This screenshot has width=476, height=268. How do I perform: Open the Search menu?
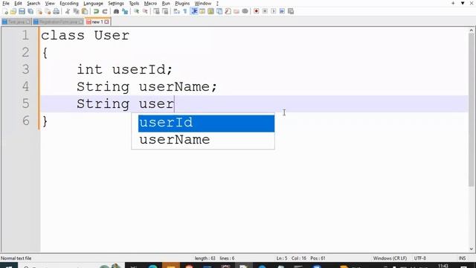(x=33, y=3)
